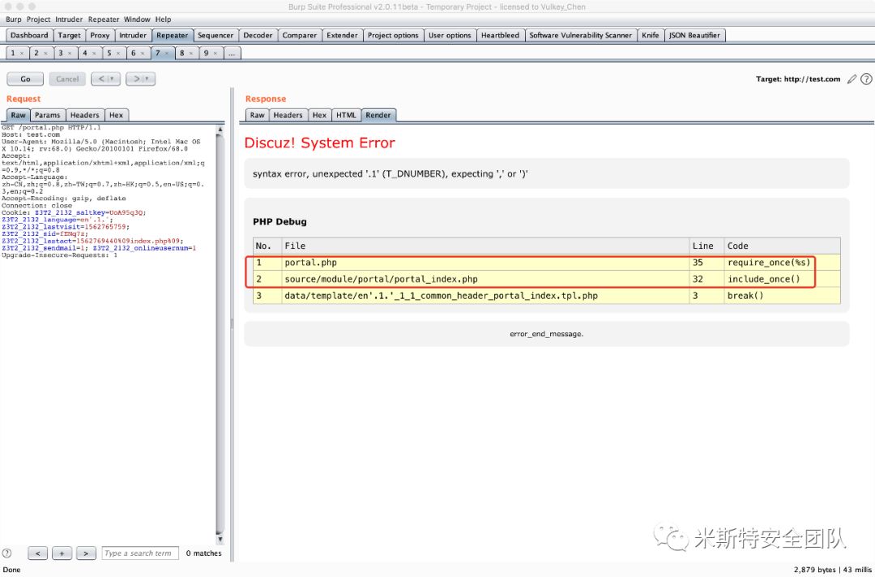Switch to the Decoder tab

tap(258, 35)
